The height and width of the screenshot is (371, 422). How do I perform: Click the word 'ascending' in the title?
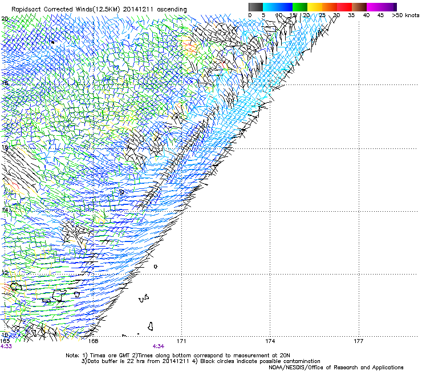[172, 10]
